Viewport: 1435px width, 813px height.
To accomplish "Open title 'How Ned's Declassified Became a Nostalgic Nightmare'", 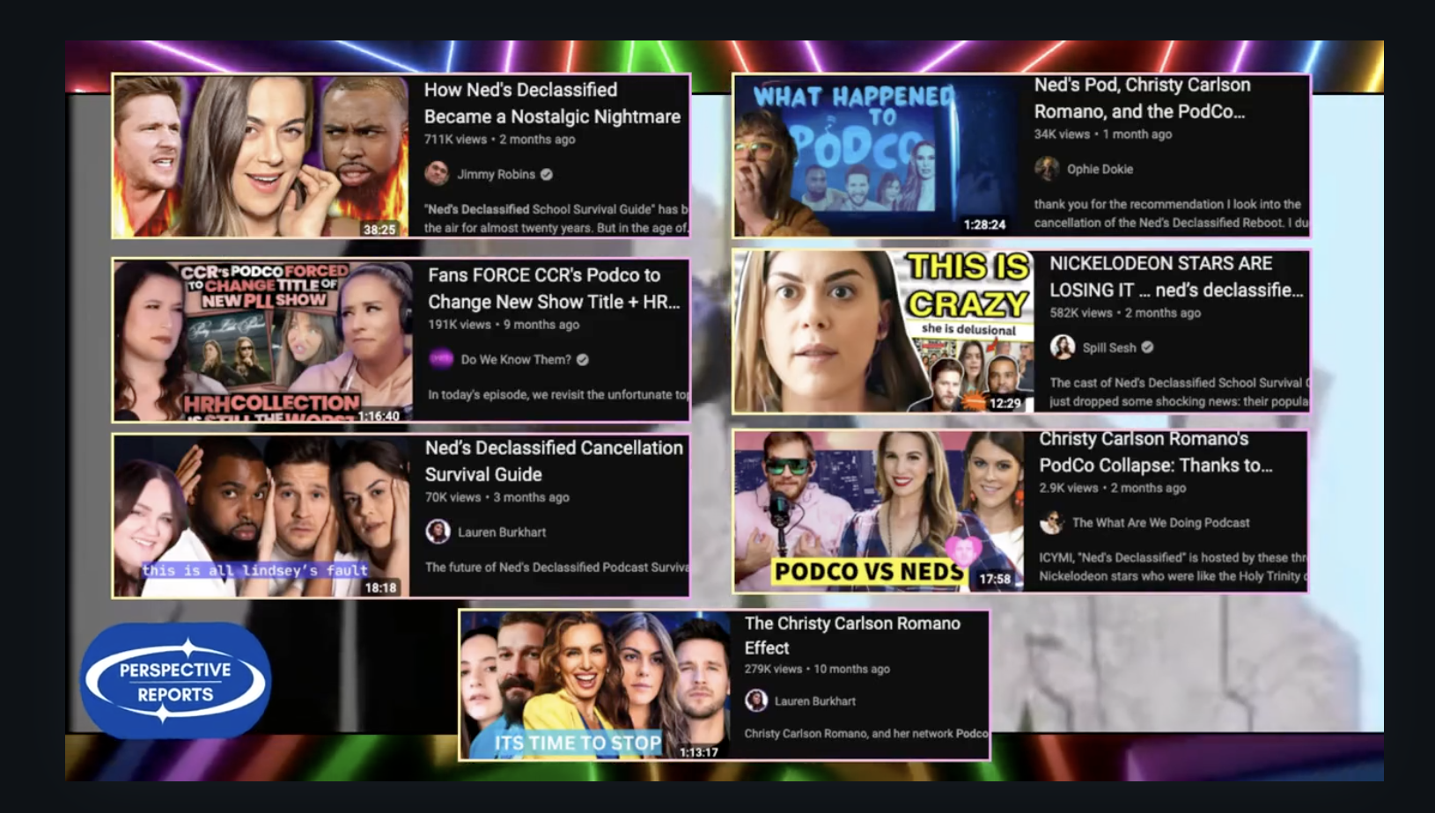I will point(552,103).
